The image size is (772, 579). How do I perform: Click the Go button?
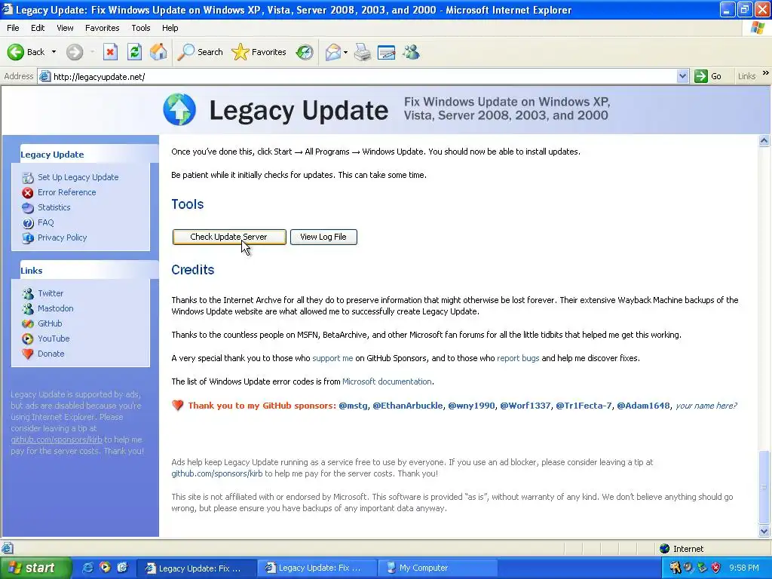click(708, 76)
